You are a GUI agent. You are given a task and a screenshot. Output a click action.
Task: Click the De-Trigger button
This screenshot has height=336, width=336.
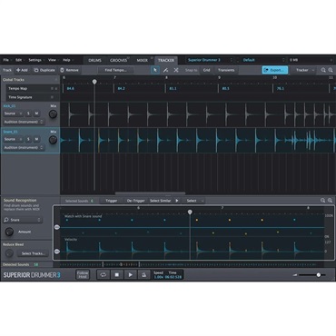(136, 201)
